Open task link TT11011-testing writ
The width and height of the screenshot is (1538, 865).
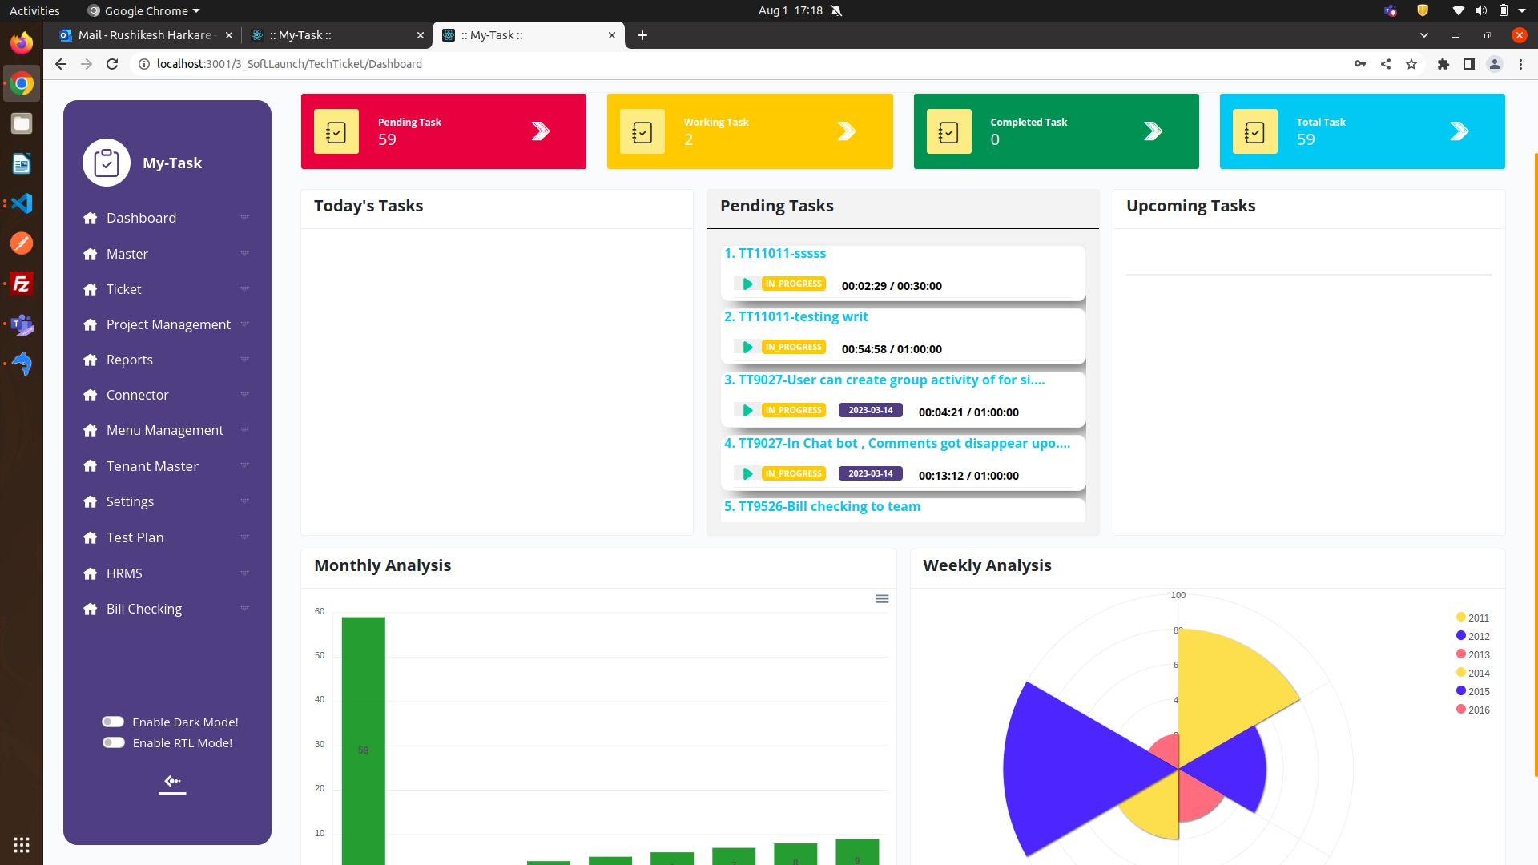[796, 316]
